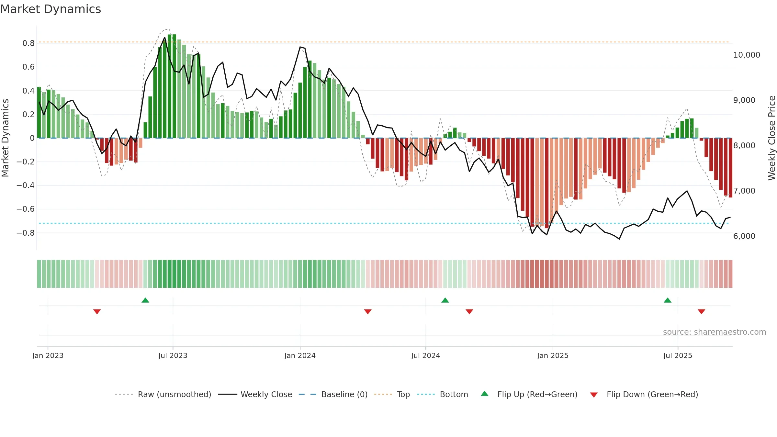Click the Flip Down marker near August 2025
The width and height of the screenshot is (777, 437).
point(702,312)
